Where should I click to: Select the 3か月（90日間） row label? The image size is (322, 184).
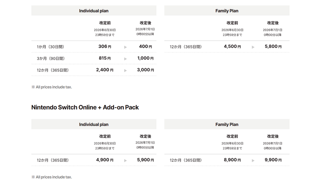(51, 58)
